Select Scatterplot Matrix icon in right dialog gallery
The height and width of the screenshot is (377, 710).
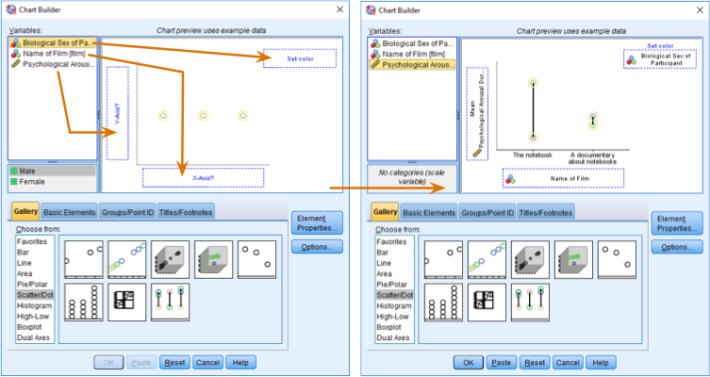[x=486, y=303]
